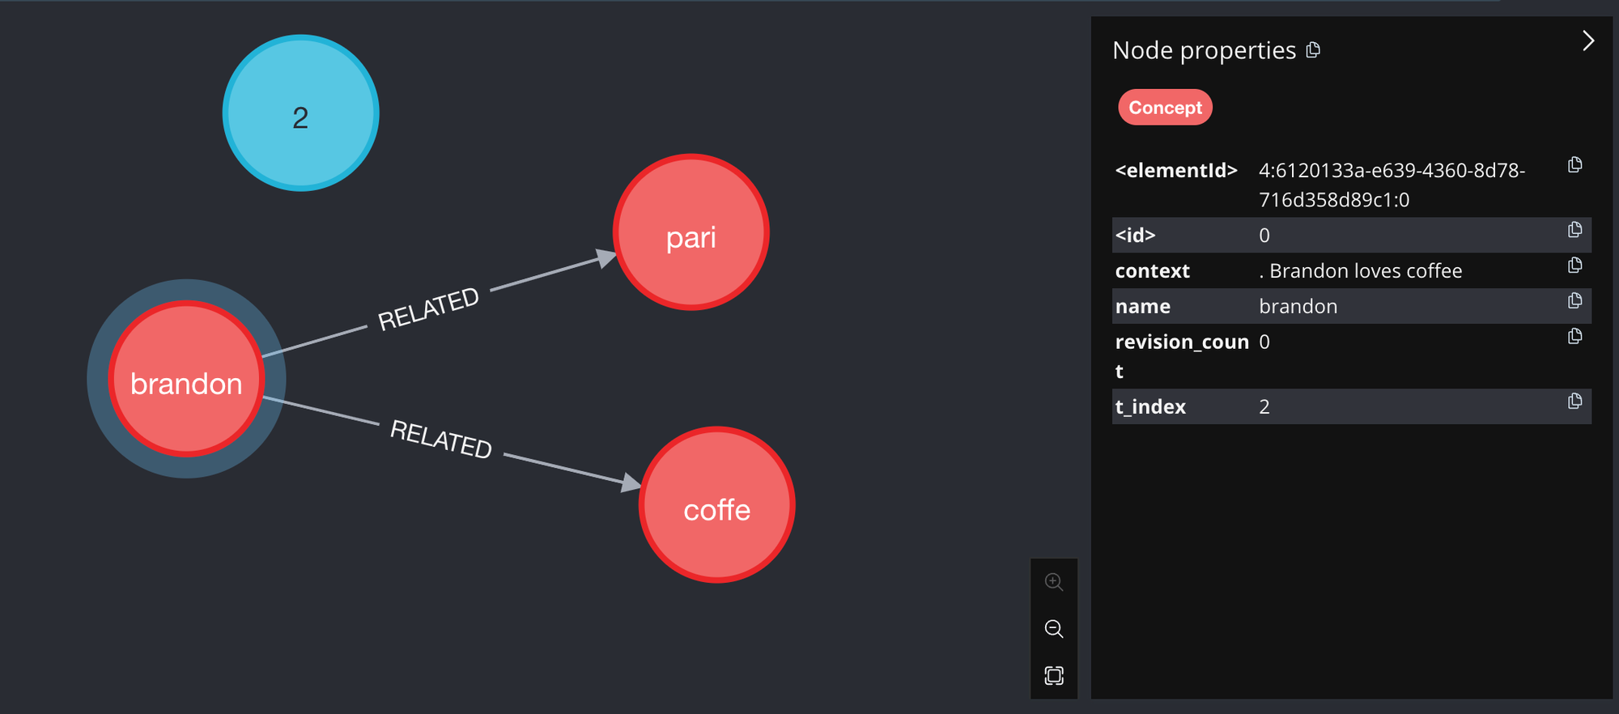The image size is (1619, 714).
Task: Select the brandon node
Action: coord(186,379)
